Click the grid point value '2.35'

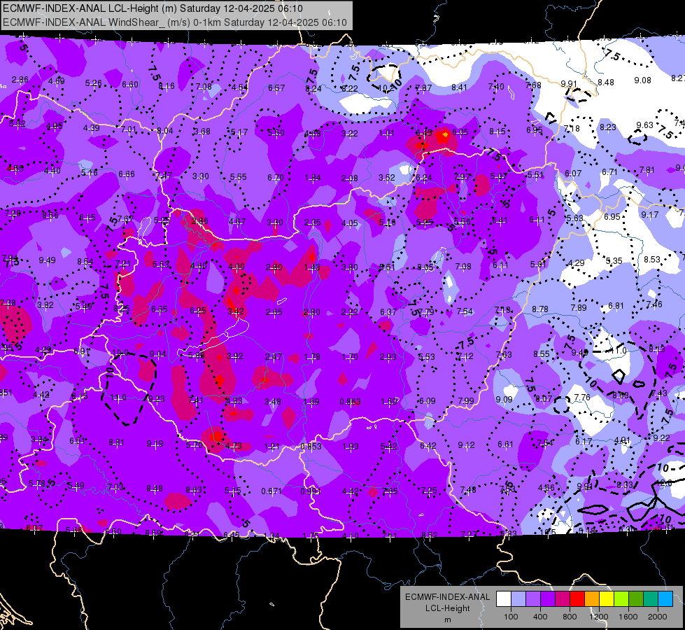click(x=312, y=222)
